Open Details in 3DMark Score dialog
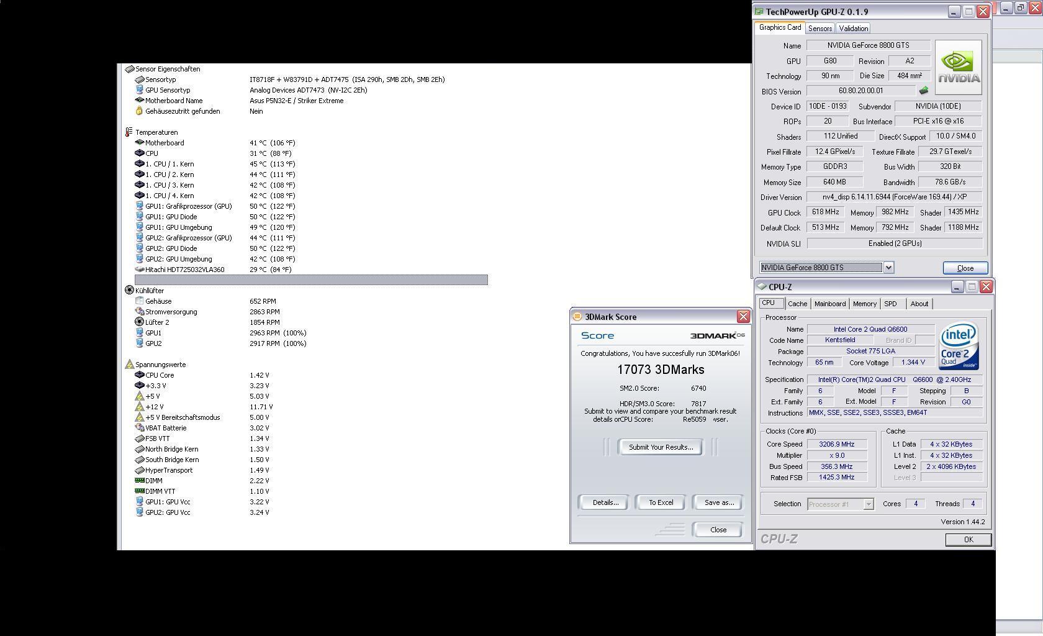The height and width of the screenshot is (636, 1043). (x=605, y=502)
